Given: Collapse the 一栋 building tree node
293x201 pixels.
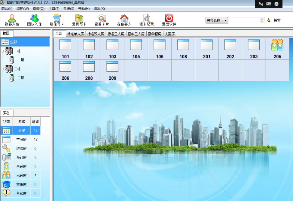Looking at the screenshot, I should tap(2, 51).
